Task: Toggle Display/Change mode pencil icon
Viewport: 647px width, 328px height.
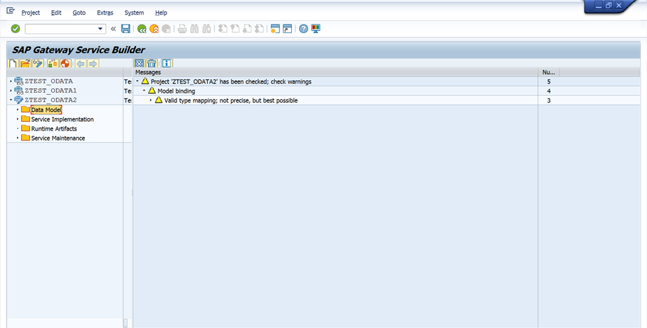Action: [38, 64]
